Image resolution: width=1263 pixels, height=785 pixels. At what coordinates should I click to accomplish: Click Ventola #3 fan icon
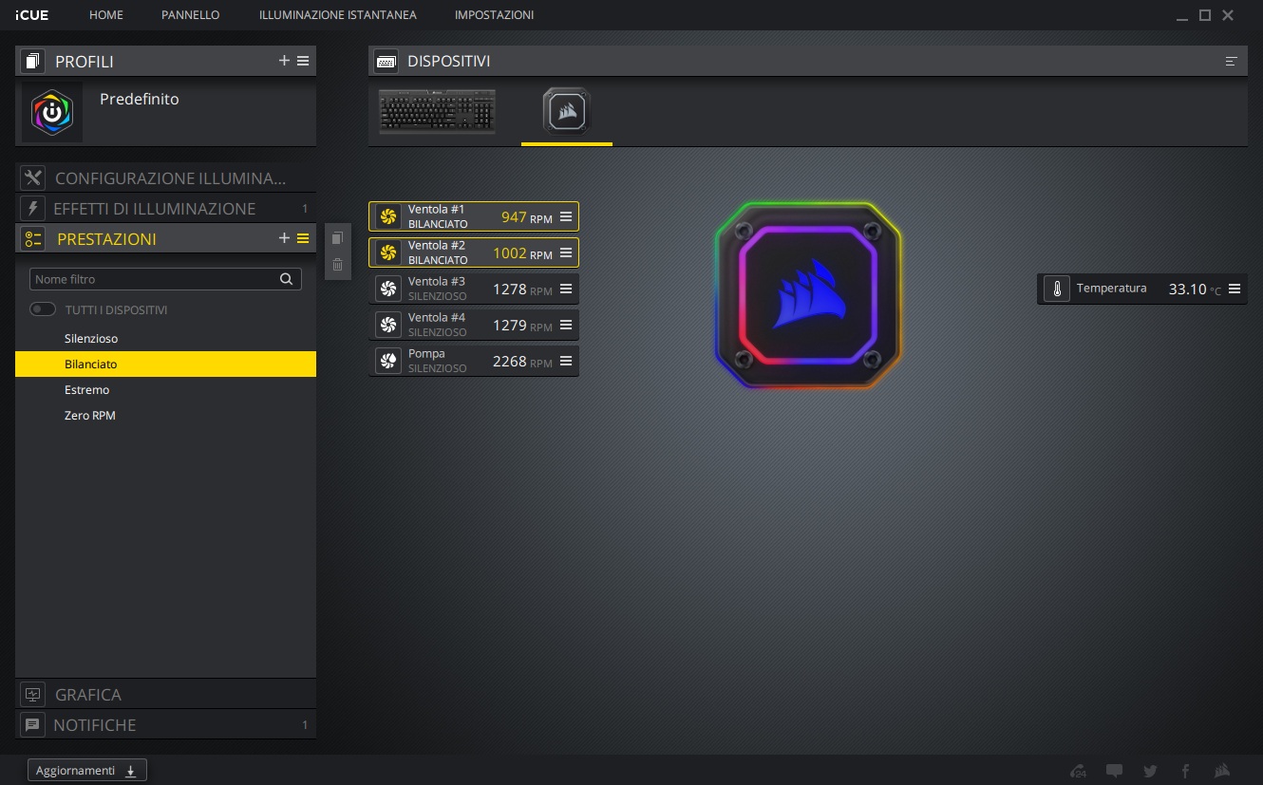tap(387, 290)
